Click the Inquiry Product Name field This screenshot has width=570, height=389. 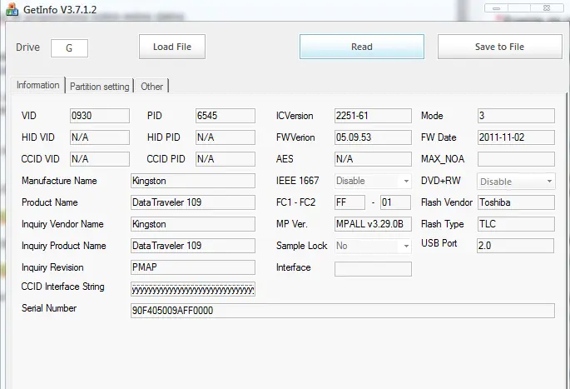[x=193, y=246]
